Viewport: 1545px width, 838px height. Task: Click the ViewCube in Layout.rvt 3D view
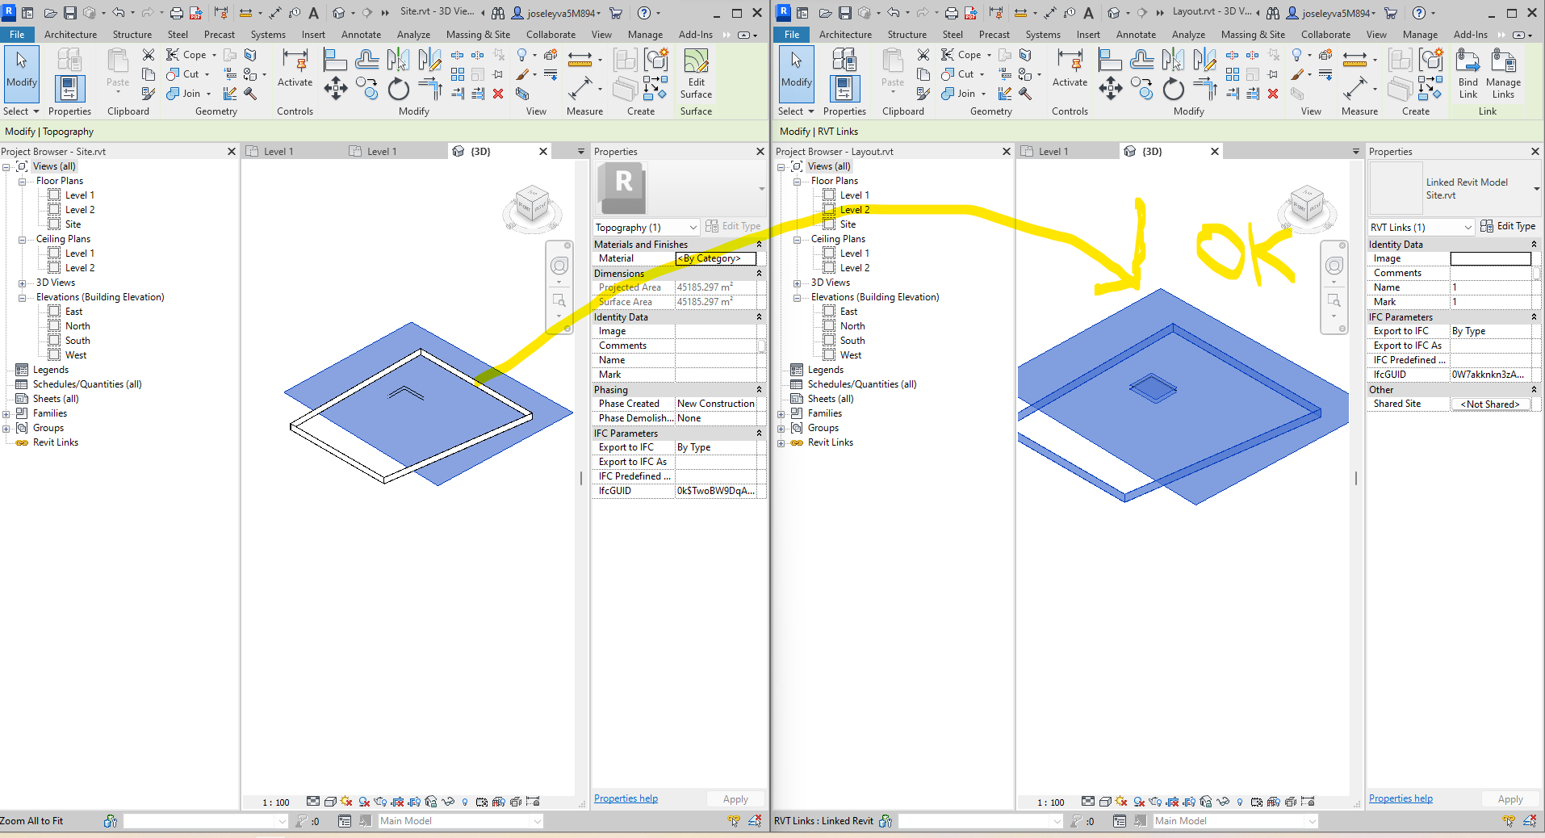pos(1307,205)
